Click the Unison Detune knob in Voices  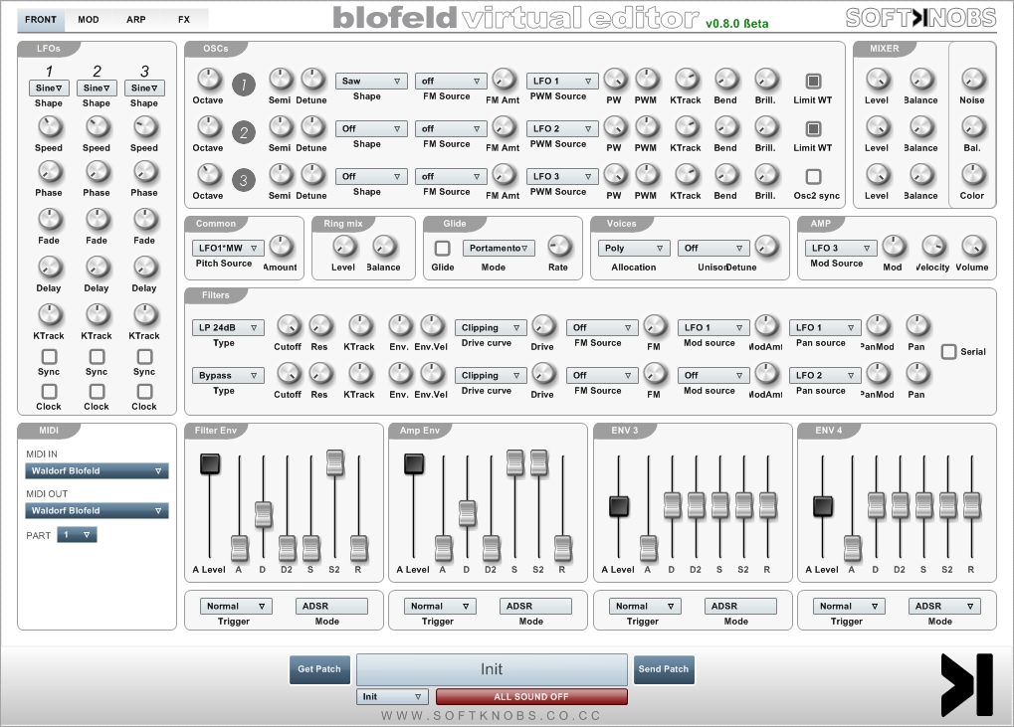(x=765, y=247)
